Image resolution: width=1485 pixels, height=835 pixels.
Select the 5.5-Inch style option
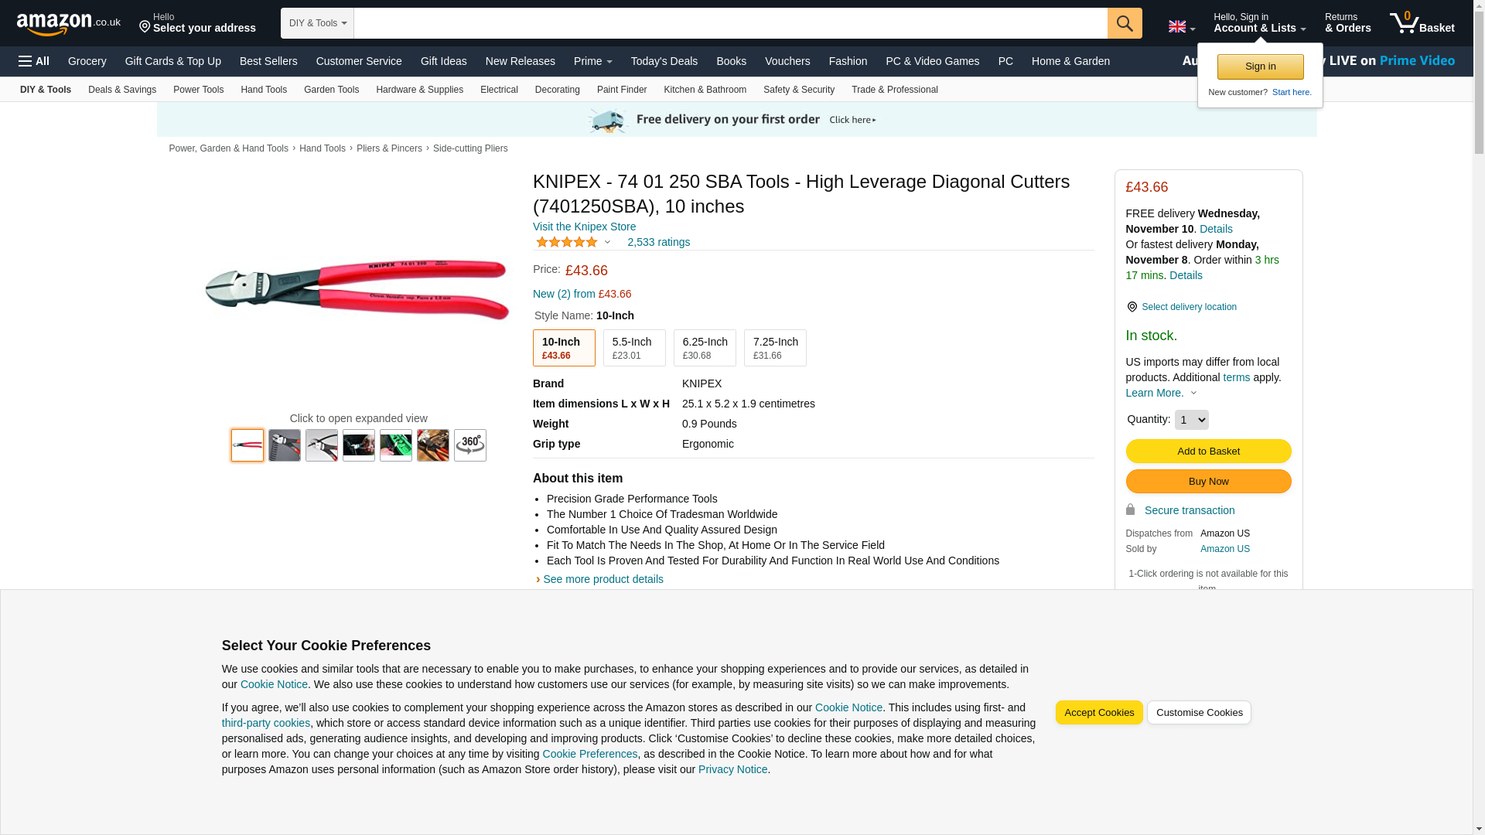tap(633, 348)
